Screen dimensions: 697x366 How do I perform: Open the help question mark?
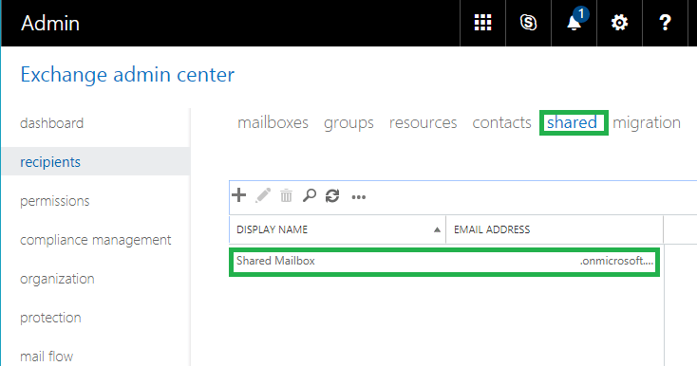pyautogui.click(x=665, y=23)
